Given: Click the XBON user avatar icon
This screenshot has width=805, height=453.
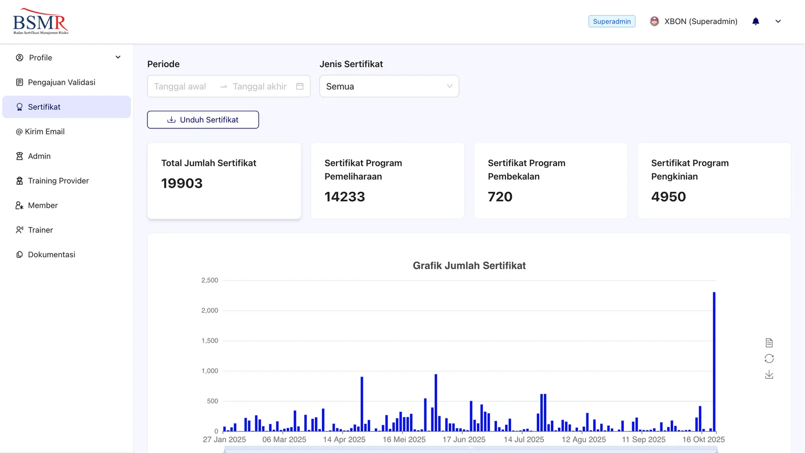Looking at the screenshot, I should [x=655, y=21].
